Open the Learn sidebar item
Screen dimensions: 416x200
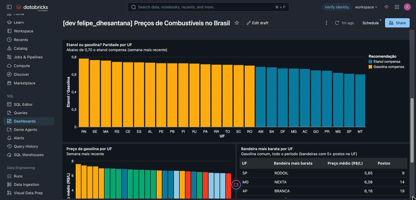click(x=19, y=22)
